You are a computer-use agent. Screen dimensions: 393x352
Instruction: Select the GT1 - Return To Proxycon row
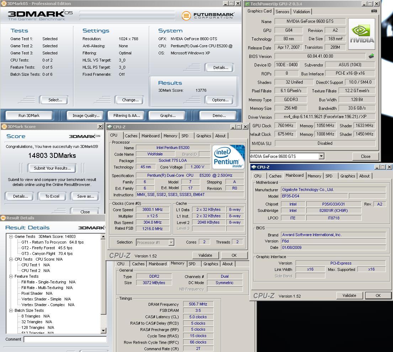(x=52, y=242)
